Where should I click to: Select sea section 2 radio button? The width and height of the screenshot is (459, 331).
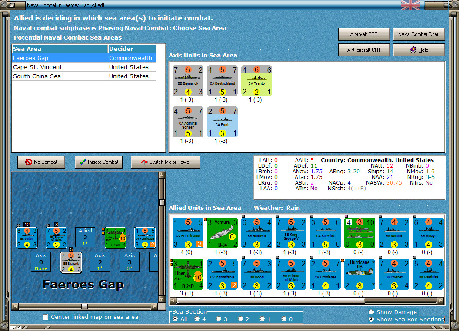[x=240, y=319]
